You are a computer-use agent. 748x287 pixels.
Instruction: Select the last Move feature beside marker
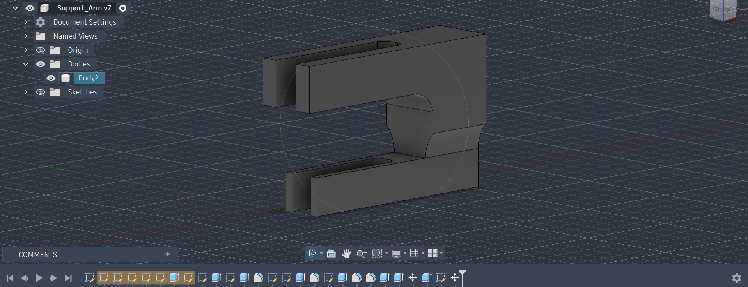(455, 278)
